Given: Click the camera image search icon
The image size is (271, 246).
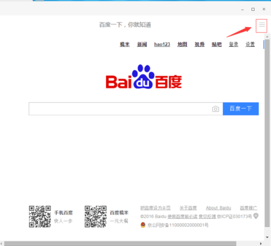Looking at the screenshot, I should pos(215,109).
